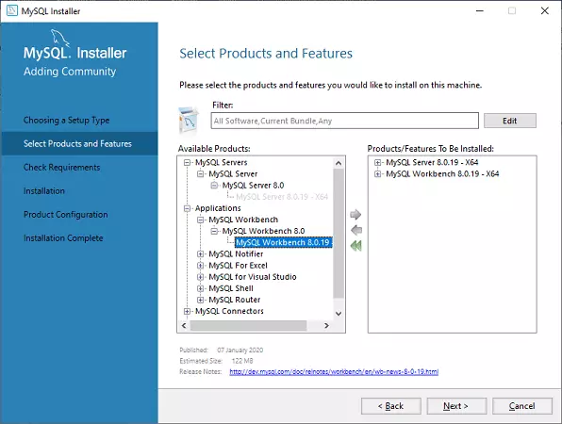Click the left arrow to remove the product
The width and height of the screenshot is (562, 424).
356,230
